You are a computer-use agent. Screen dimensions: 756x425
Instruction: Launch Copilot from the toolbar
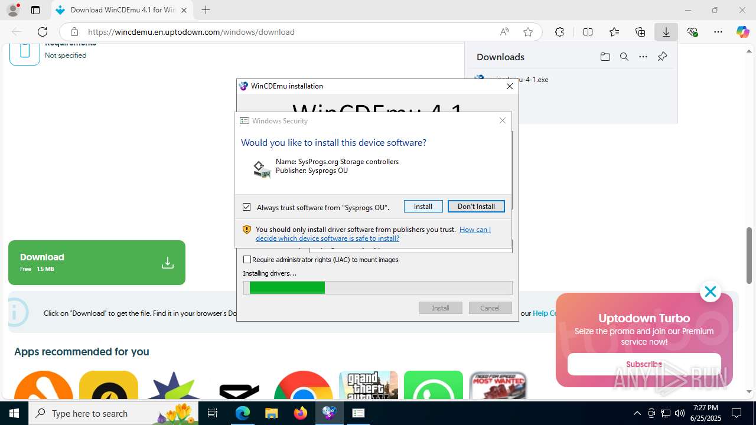click(742, 32)
